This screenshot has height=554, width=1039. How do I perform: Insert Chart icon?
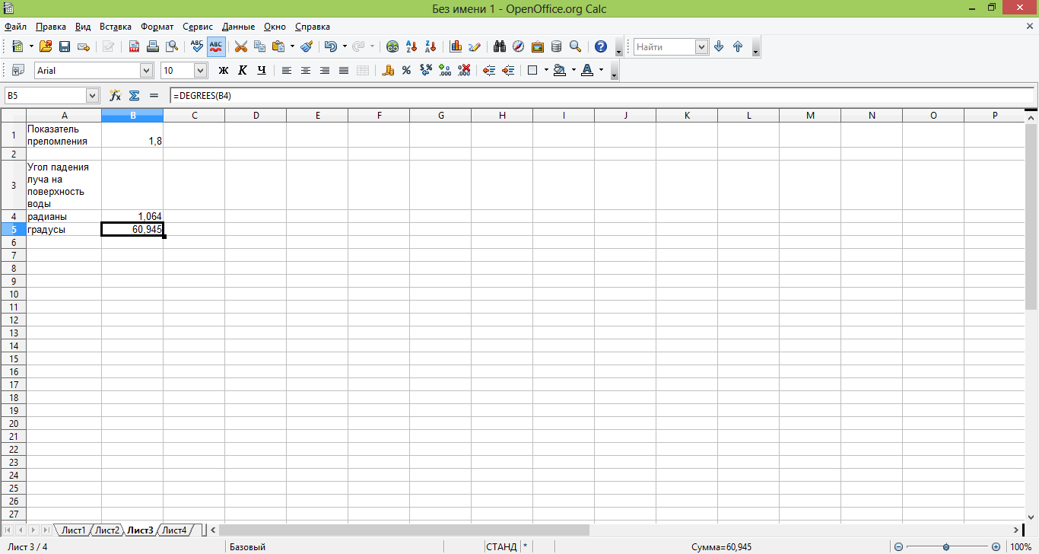point(456,46)
